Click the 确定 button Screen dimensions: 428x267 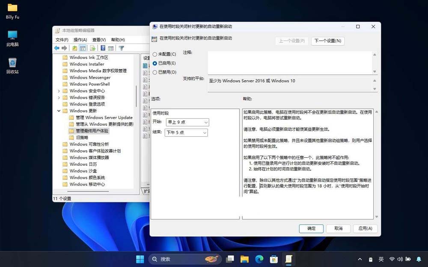pyautogui.click(x=311, y=229)
